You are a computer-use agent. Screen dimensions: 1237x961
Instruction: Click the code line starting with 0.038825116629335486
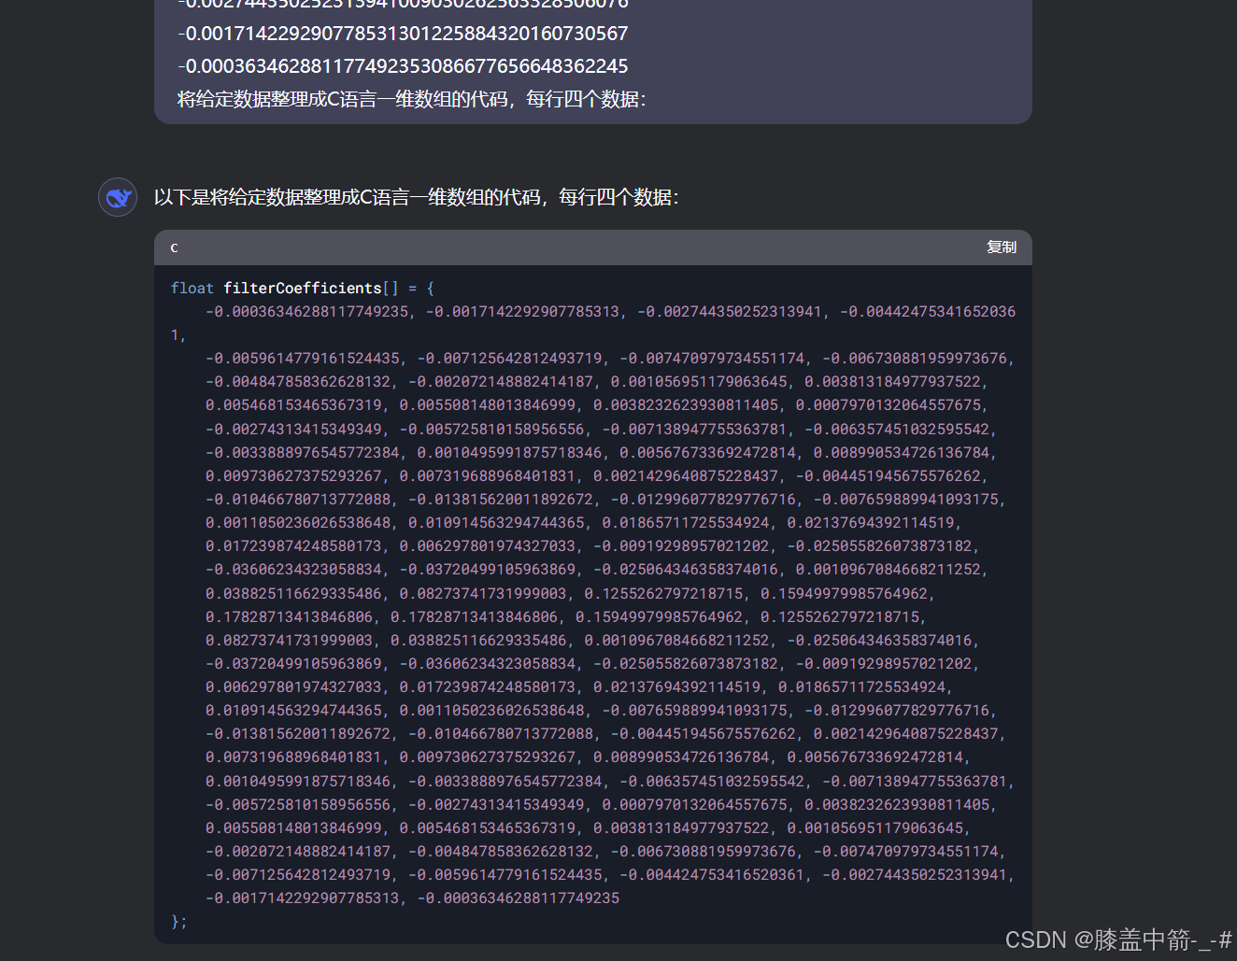click(569, 593)
